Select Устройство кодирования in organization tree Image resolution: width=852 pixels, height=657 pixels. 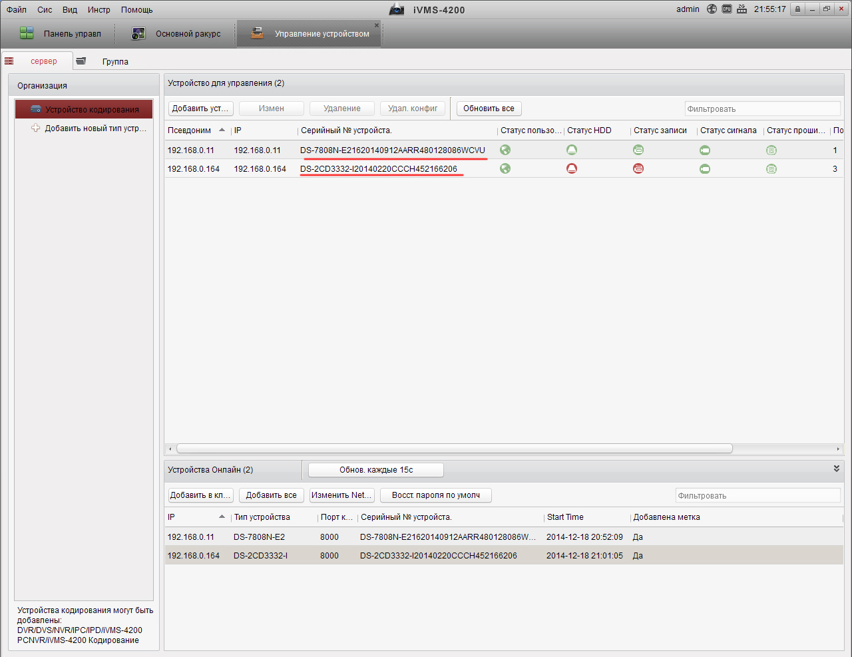(84, 109)
